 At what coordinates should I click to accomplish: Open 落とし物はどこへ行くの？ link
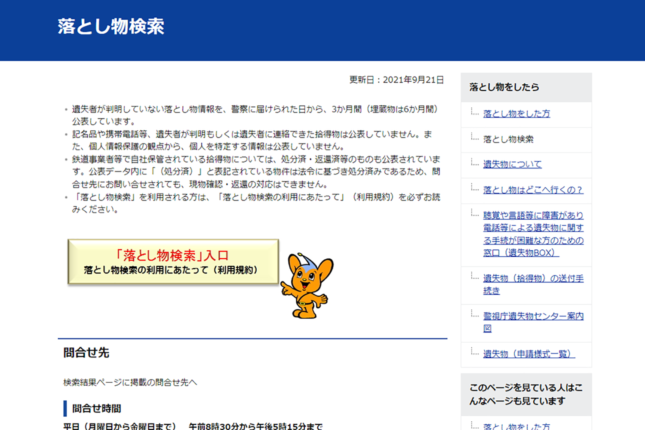(x=533, y=190)
